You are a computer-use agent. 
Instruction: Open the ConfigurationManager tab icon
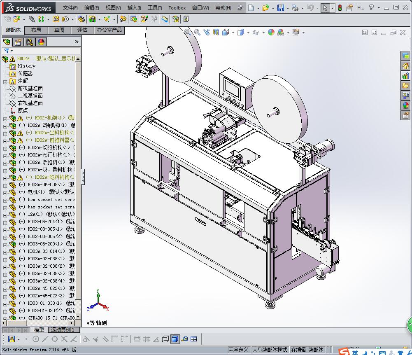(30, 42)
